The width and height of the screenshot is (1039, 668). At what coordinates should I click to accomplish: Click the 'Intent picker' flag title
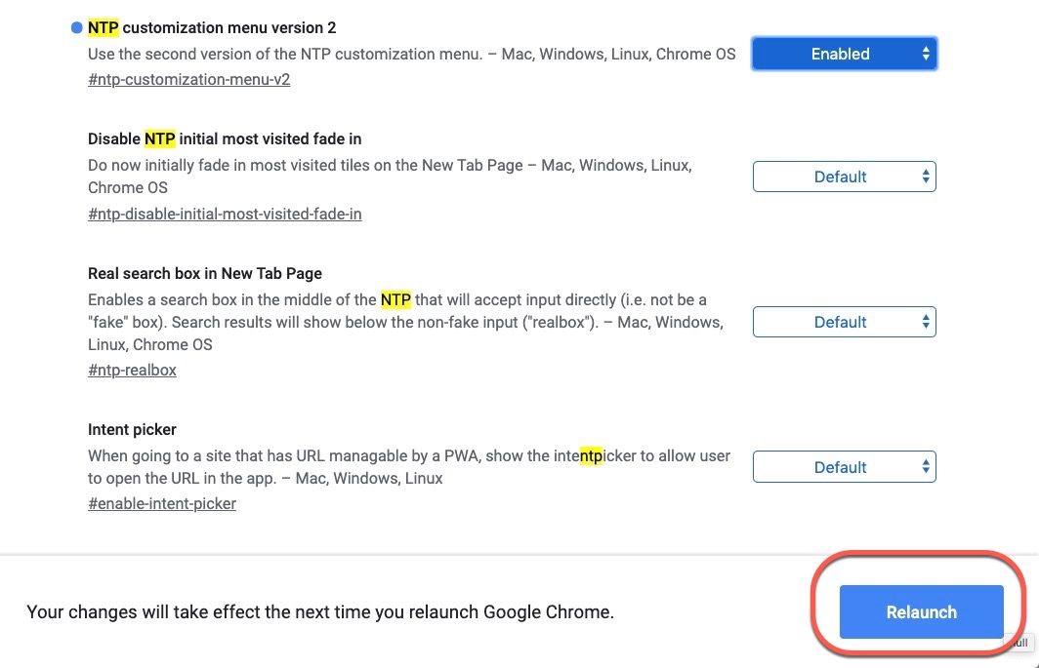(132, 429)
